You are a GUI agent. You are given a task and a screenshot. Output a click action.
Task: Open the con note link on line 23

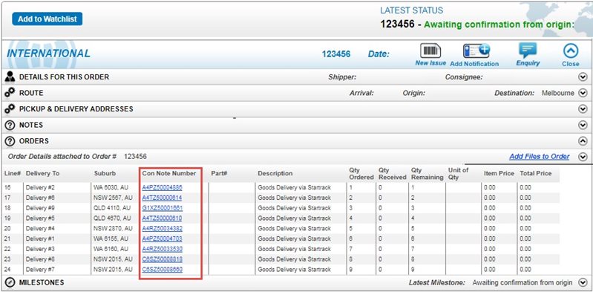pyautogui.click(x=163, y=259)
